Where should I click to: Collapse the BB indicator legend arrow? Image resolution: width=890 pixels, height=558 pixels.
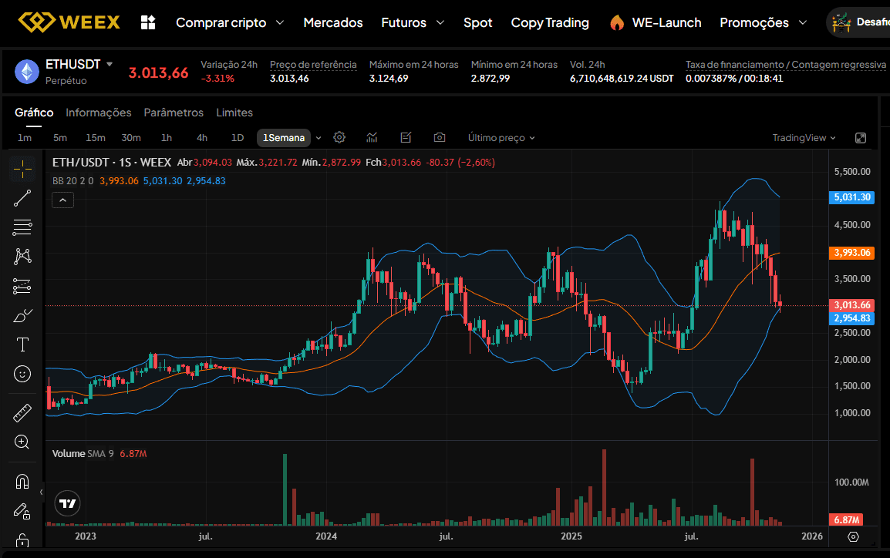click(62, 200)
